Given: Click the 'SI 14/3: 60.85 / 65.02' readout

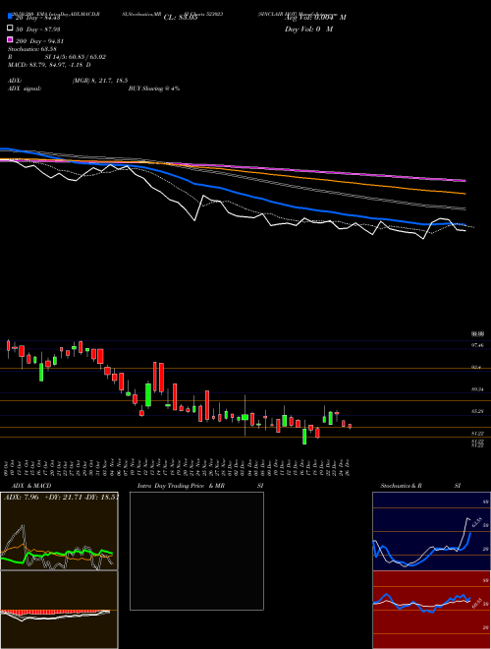Looking at the screenshot, I should (x=76, y=57).
